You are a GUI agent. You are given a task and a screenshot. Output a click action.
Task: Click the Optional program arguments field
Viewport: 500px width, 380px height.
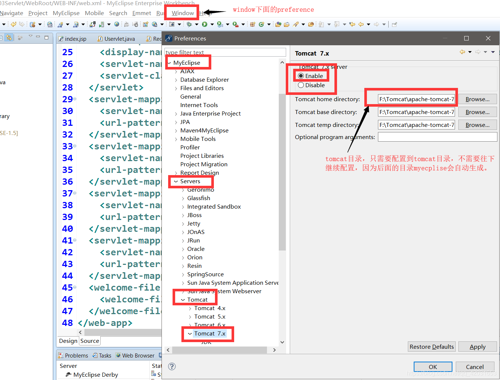coord(437,137)
